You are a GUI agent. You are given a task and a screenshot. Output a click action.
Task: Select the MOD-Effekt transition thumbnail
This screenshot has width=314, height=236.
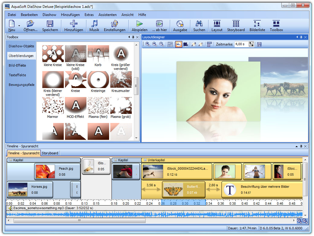coord(76,105)
